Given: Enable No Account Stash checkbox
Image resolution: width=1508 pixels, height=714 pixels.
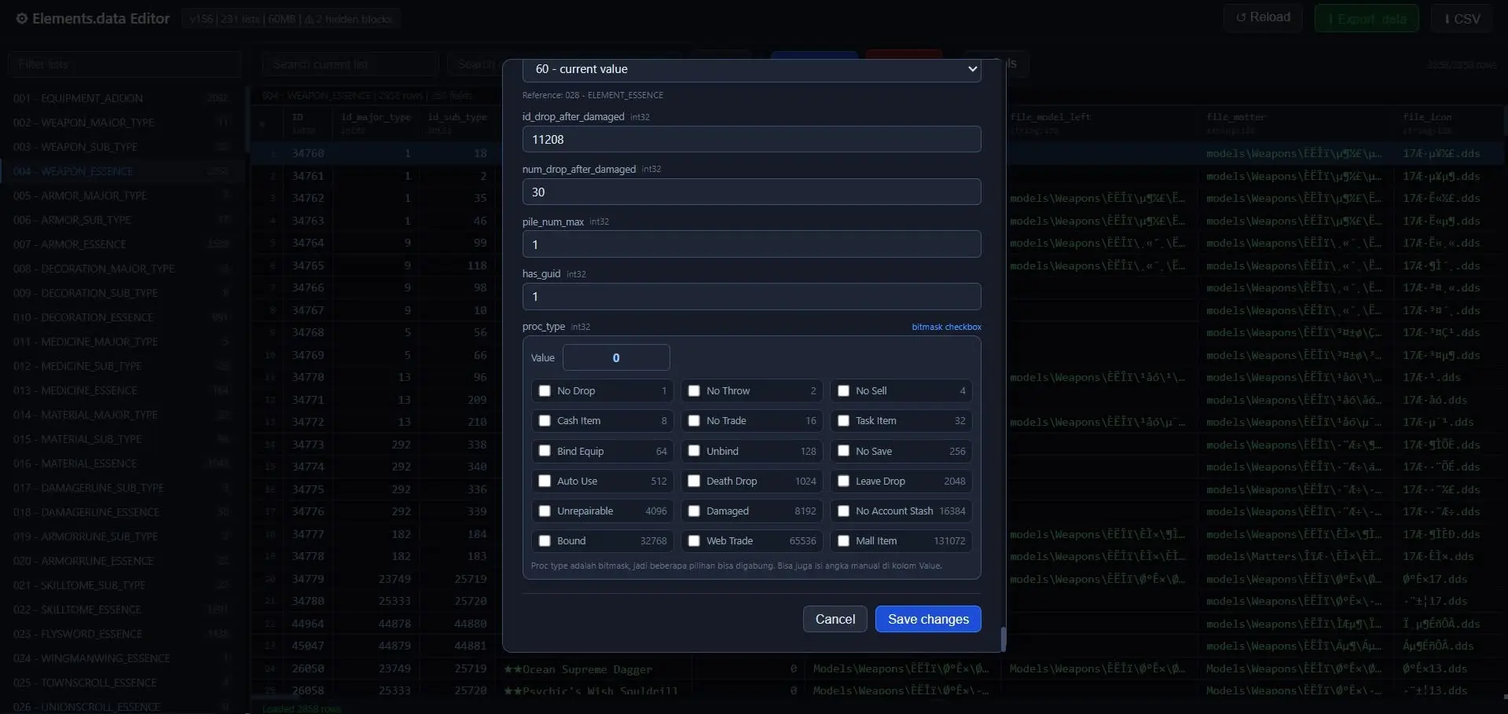Looking at the screenshot, I should tap(843, 511).
